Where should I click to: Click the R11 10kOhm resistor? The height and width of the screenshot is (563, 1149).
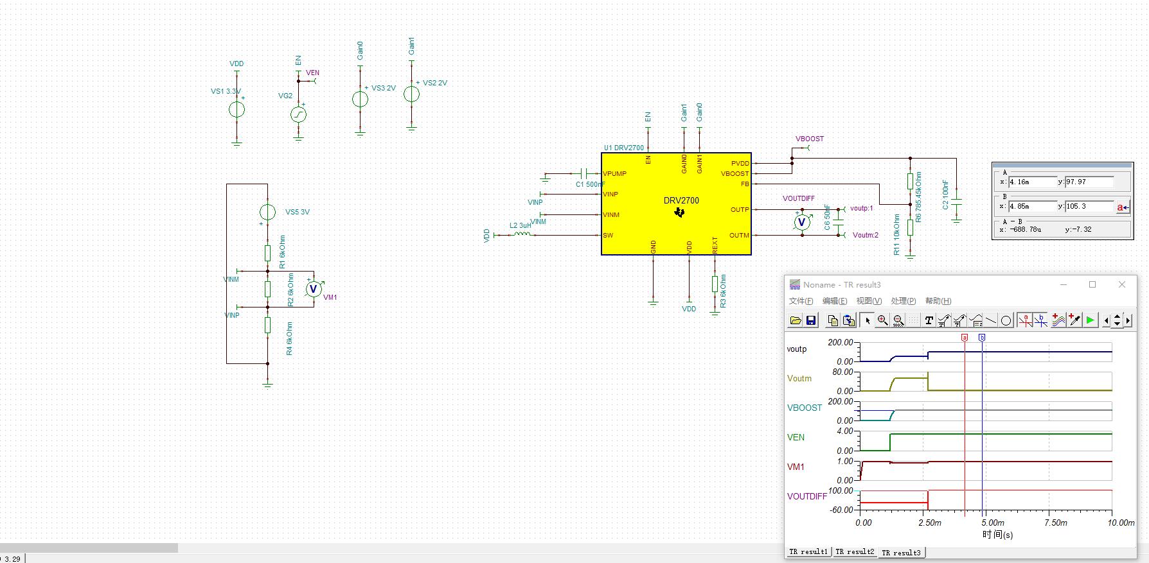point(910,227)
